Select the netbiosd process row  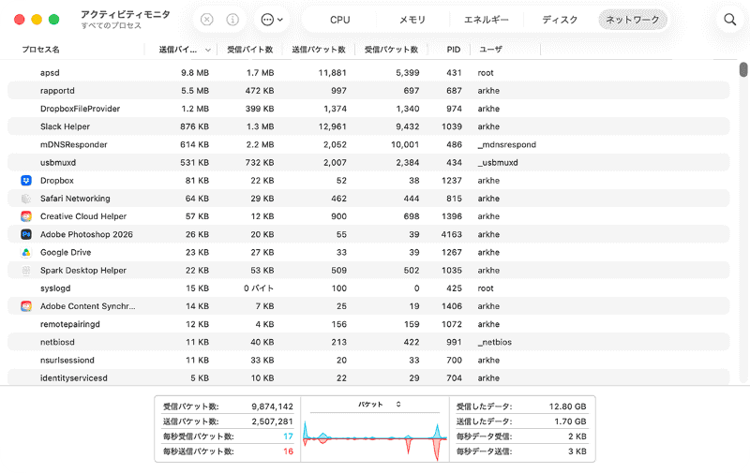tap(368, 342)
